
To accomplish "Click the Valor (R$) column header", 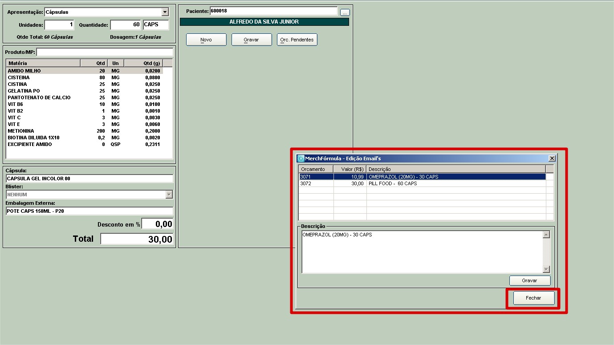I will coord(350,169).
